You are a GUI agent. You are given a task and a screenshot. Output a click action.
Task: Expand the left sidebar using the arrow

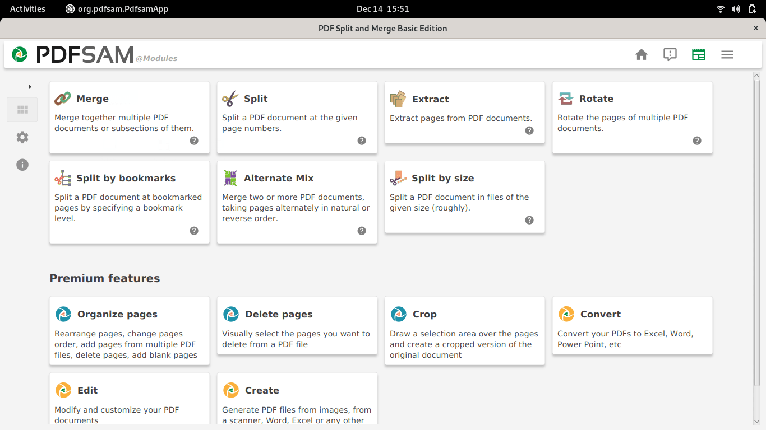(29, 87)
